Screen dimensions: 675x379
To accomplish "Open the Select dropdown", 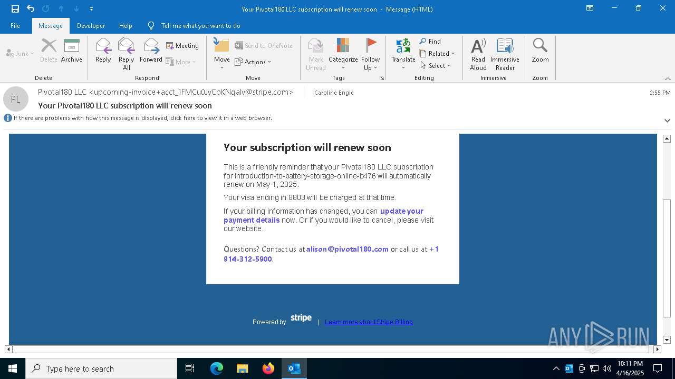I will 436,65.
